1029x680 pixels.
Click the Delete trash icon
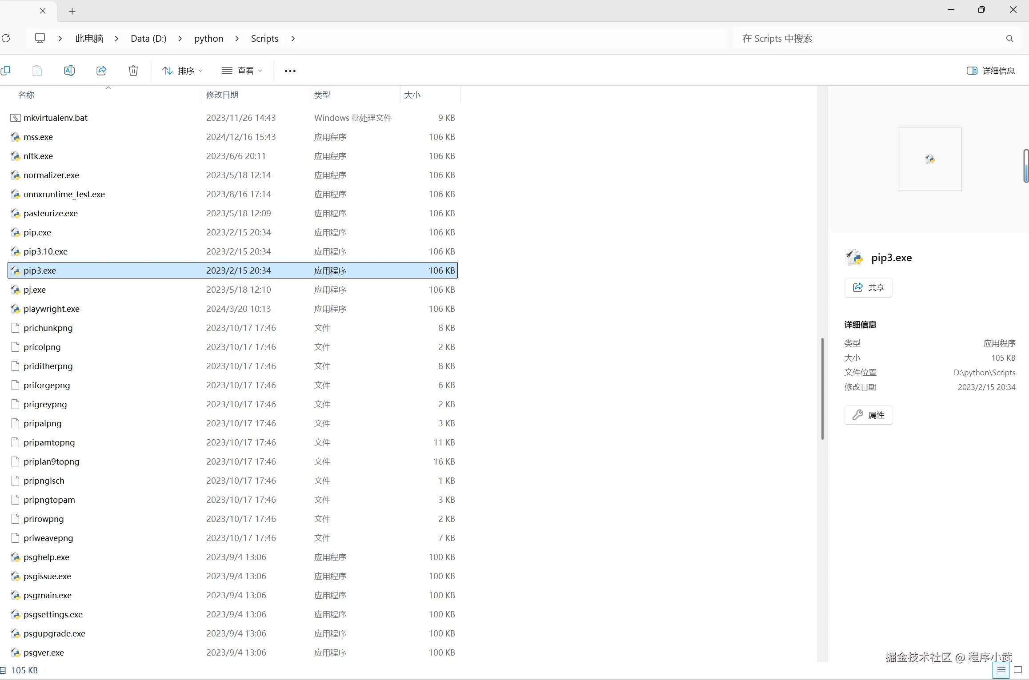coord(133,71)
